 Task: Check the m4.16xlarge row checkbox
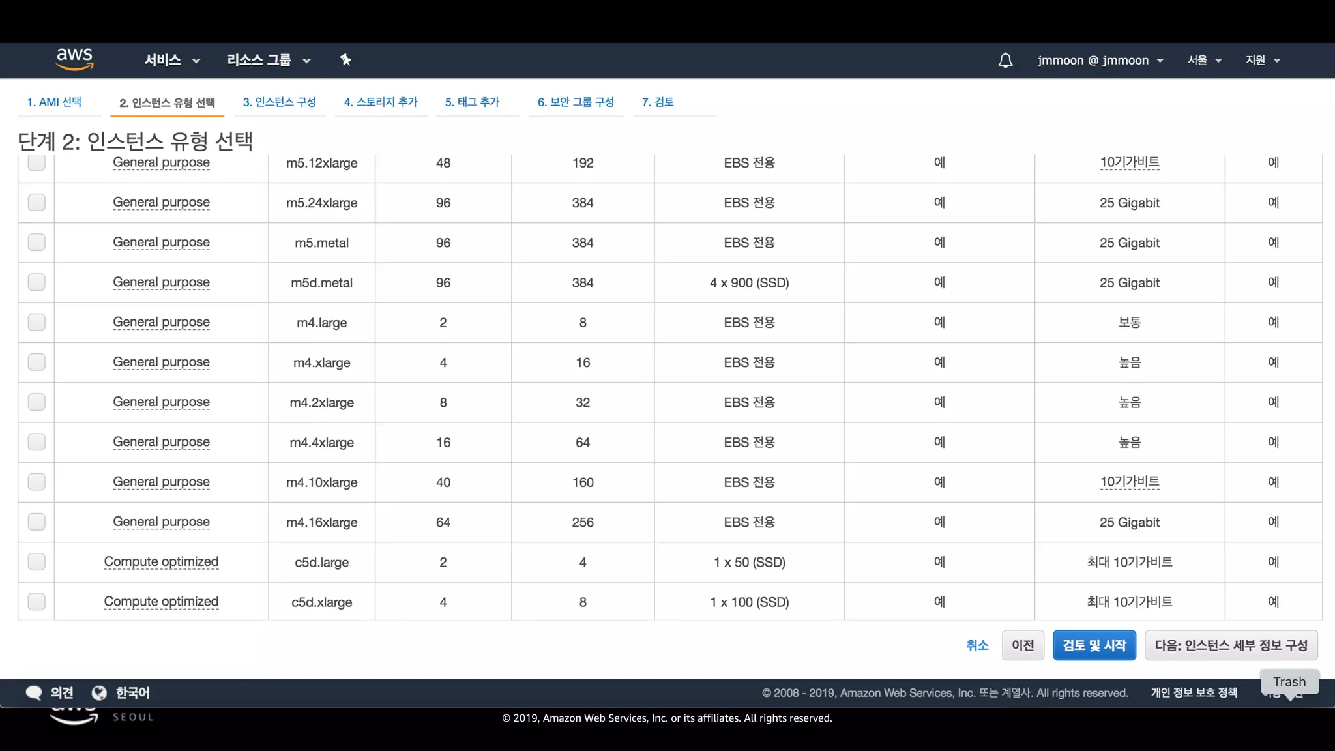(37, 522)
